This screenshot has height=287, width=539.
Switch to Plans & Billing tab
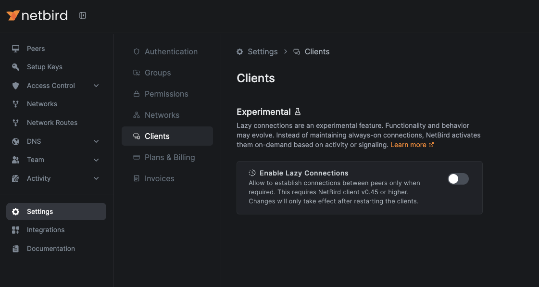click(169, 157)
